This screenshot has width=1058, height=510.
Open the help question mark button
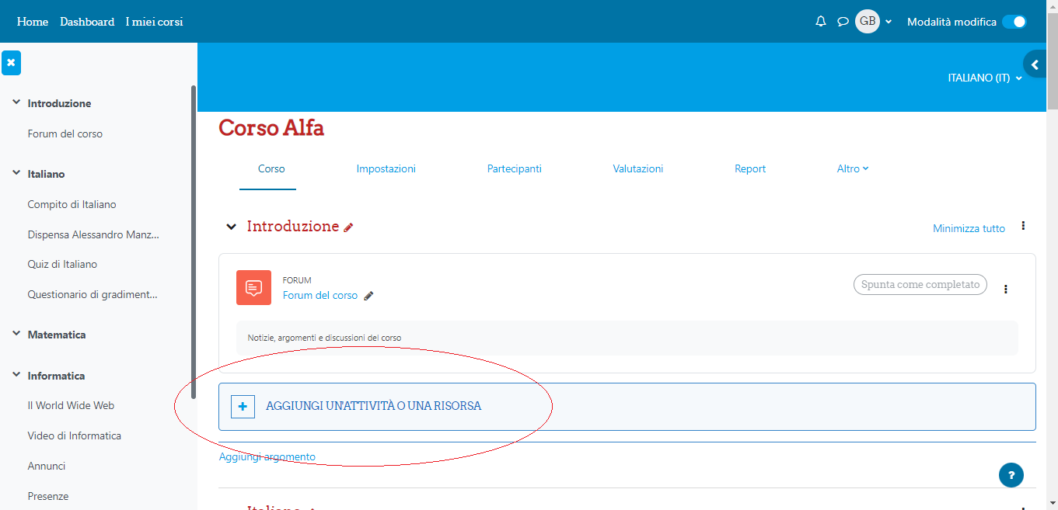(1011, 475)
